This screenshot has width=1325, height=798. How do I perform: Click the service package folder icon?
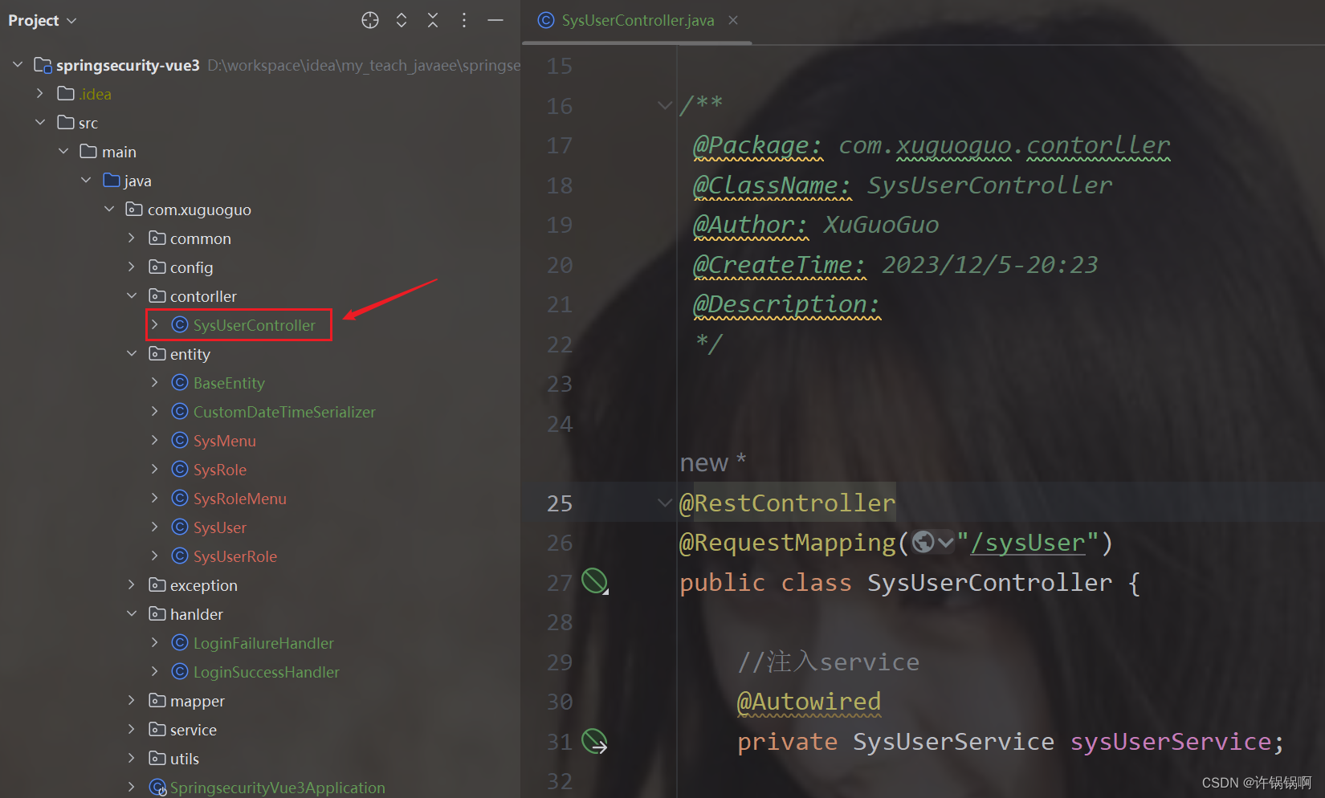[157, 729]
